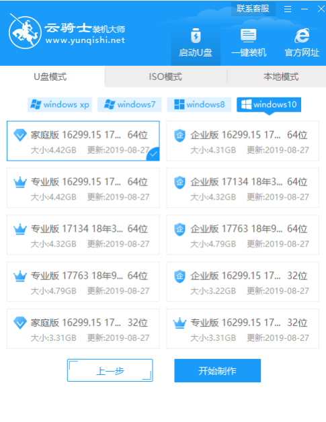This screenshot has height=422, width=326.
Task: Select 家庭版 16299.15 64位 title text
Action: coord(89,135)
